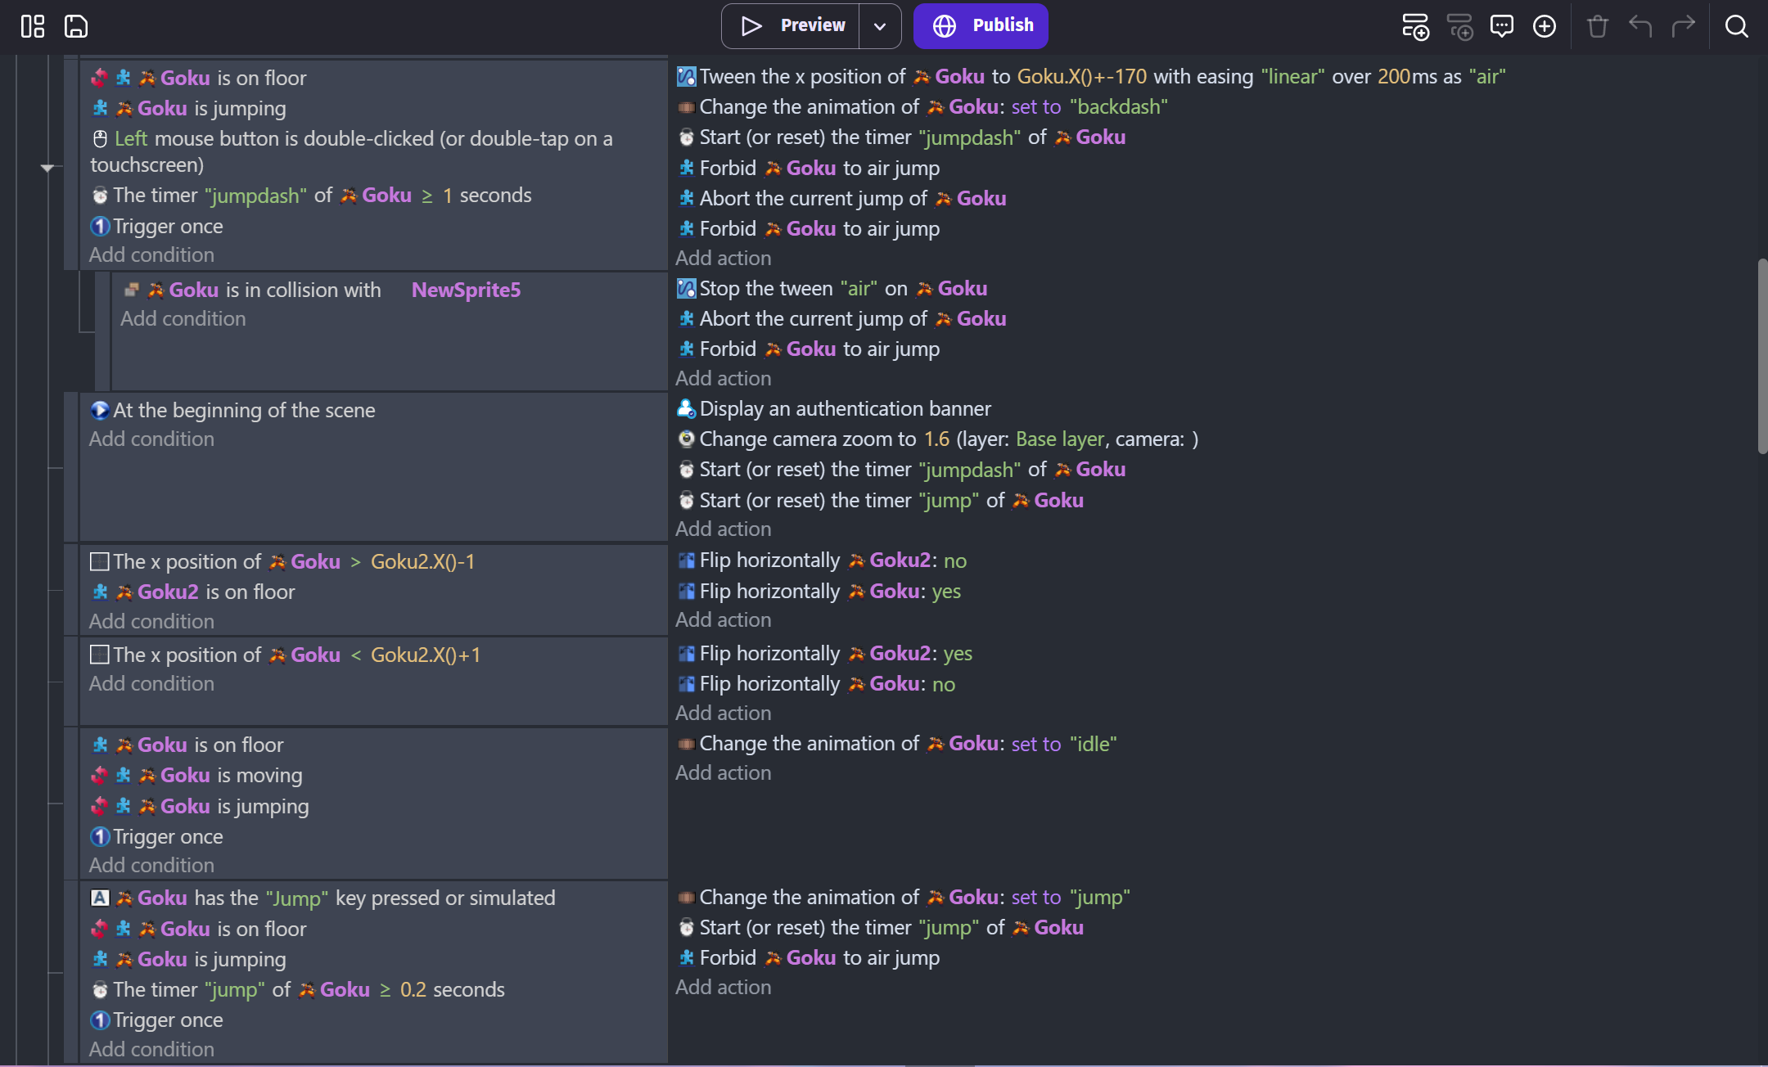Click the 'Goku.X()+-170' expression
The image size is (1768, 1067).
[x=1082, y=76]
